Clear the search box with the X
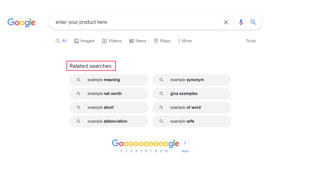 pyautogui.click(x=226, y=22)
